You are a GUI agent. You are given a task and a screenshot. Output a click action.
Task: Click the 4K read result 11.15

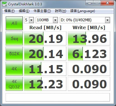tap(45, 69)
